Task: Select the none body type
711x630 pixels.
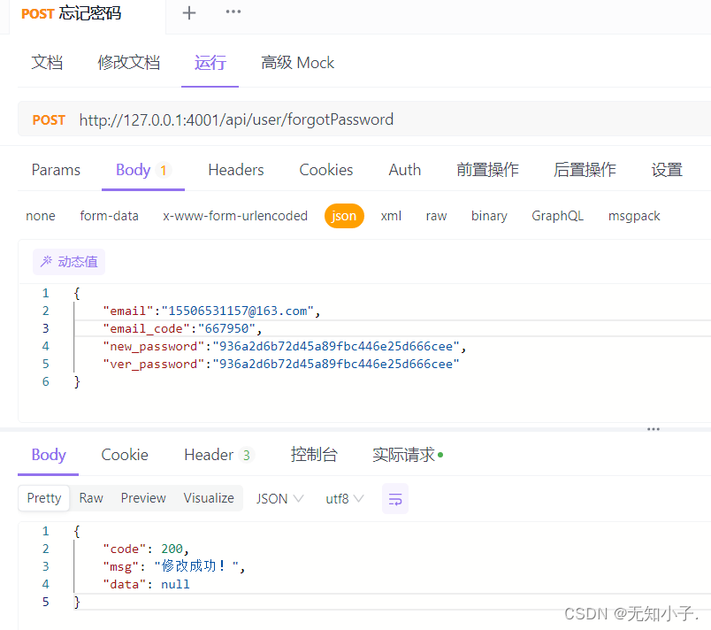Action: [41, 216]
